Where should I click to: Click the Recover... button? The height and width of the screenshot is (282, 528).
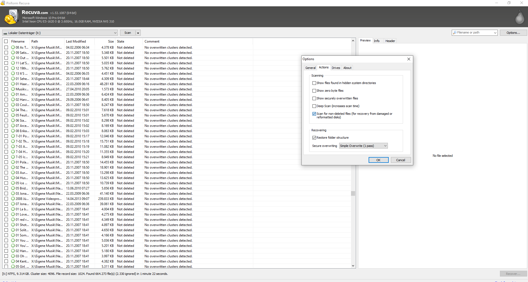click(x=513, y=274)
